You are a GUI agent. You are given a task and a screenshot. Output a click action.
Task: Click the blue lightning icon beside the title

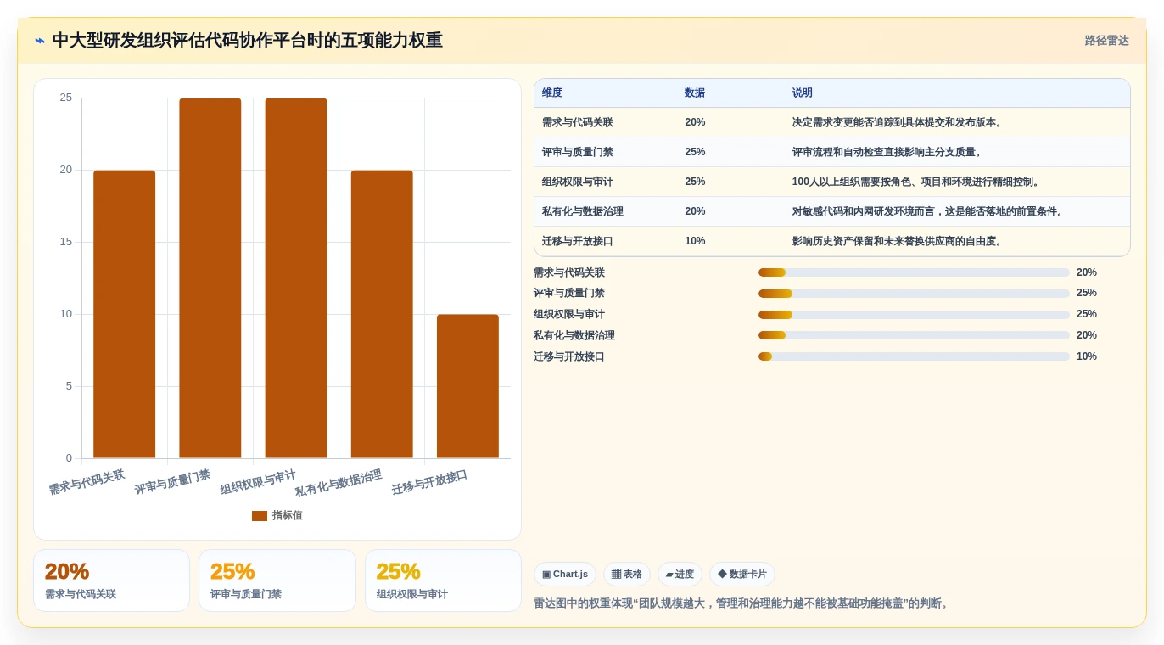40,41
